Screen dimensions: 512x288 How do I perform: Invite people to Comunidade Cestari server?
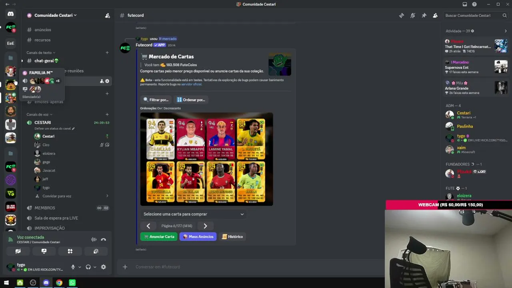click(108, 16)
